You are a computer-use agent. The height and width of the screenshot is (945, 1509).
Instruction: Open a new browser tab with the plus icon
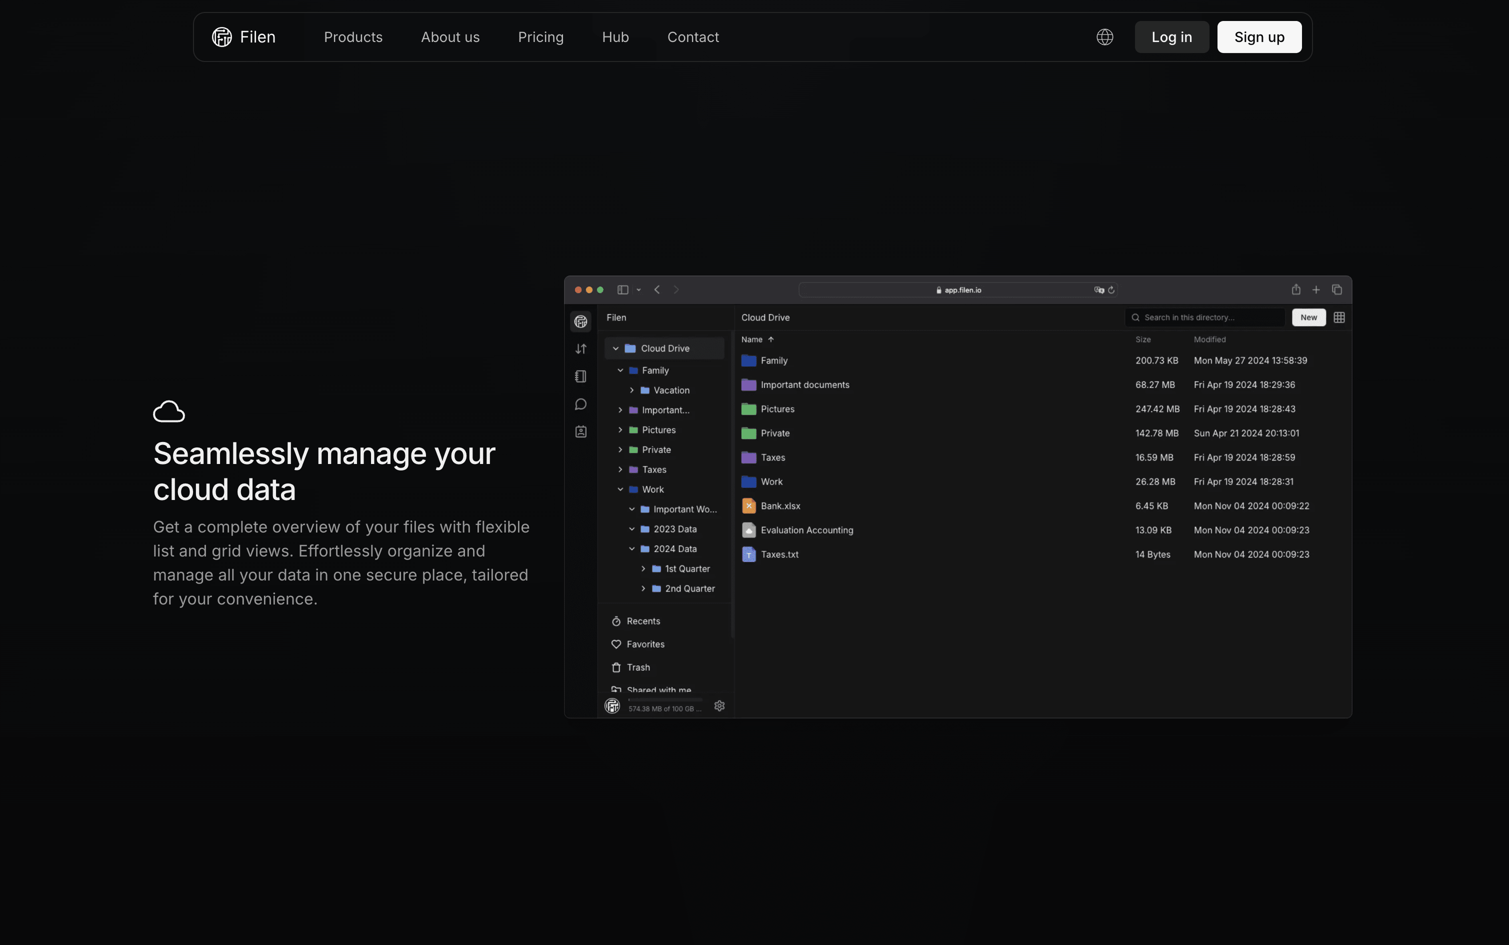pyautogui.click(x=1316, y=289)
